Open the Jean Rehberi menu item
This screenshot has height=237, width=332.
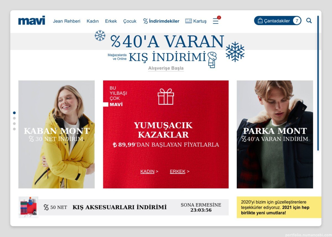coord(67,21)
